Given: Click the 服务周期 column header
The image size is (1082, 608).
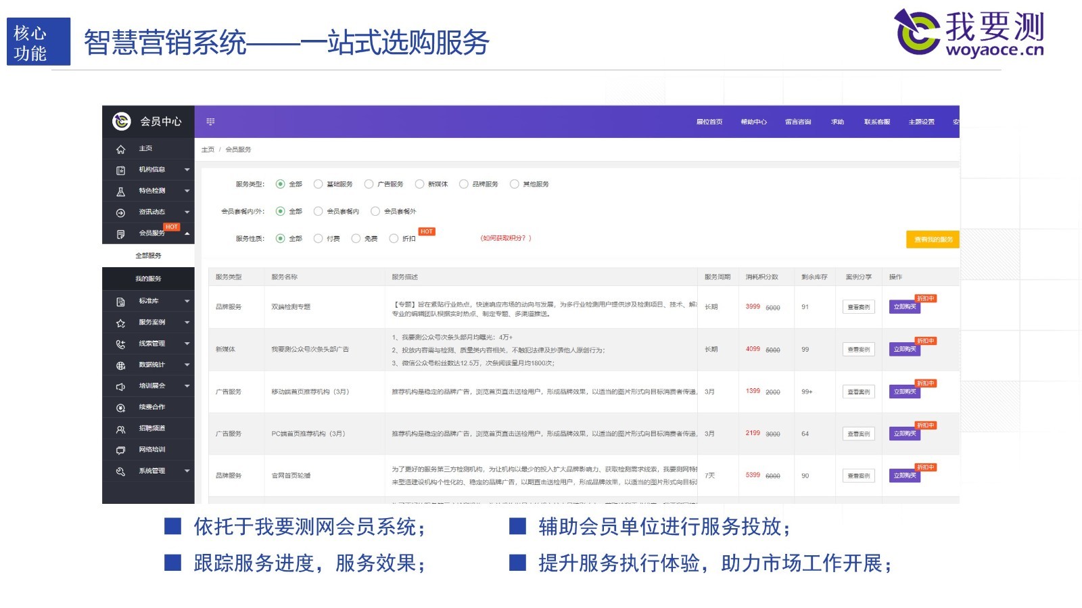Looking at the screenshot, I should (718, 277).
